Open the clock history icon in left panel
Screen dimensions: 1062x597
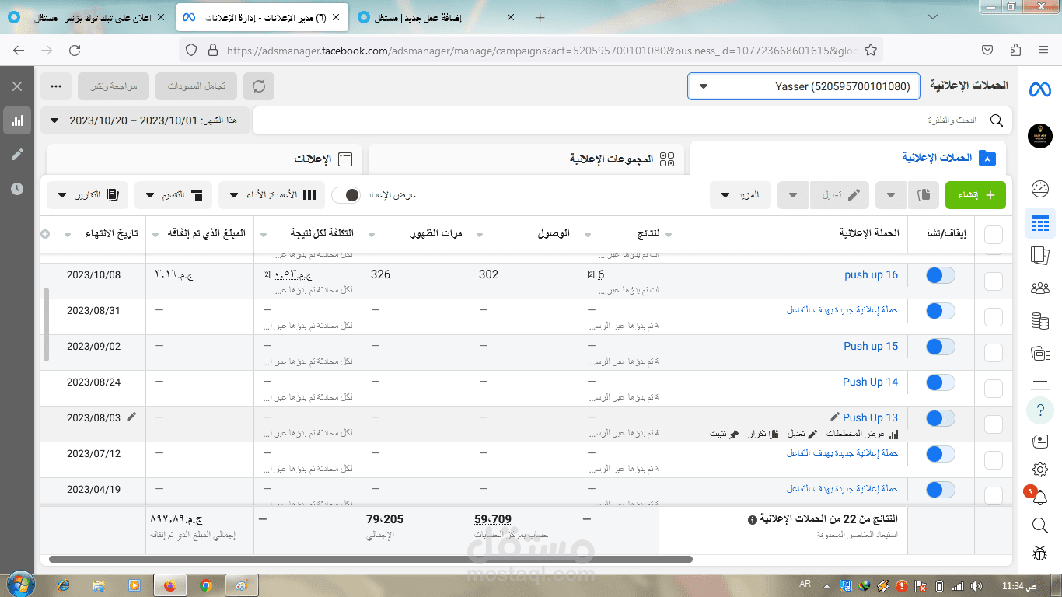17,189
